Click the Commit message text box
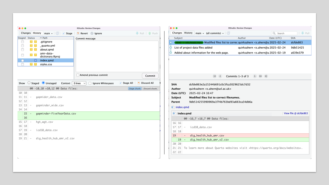 coord(117,56)
